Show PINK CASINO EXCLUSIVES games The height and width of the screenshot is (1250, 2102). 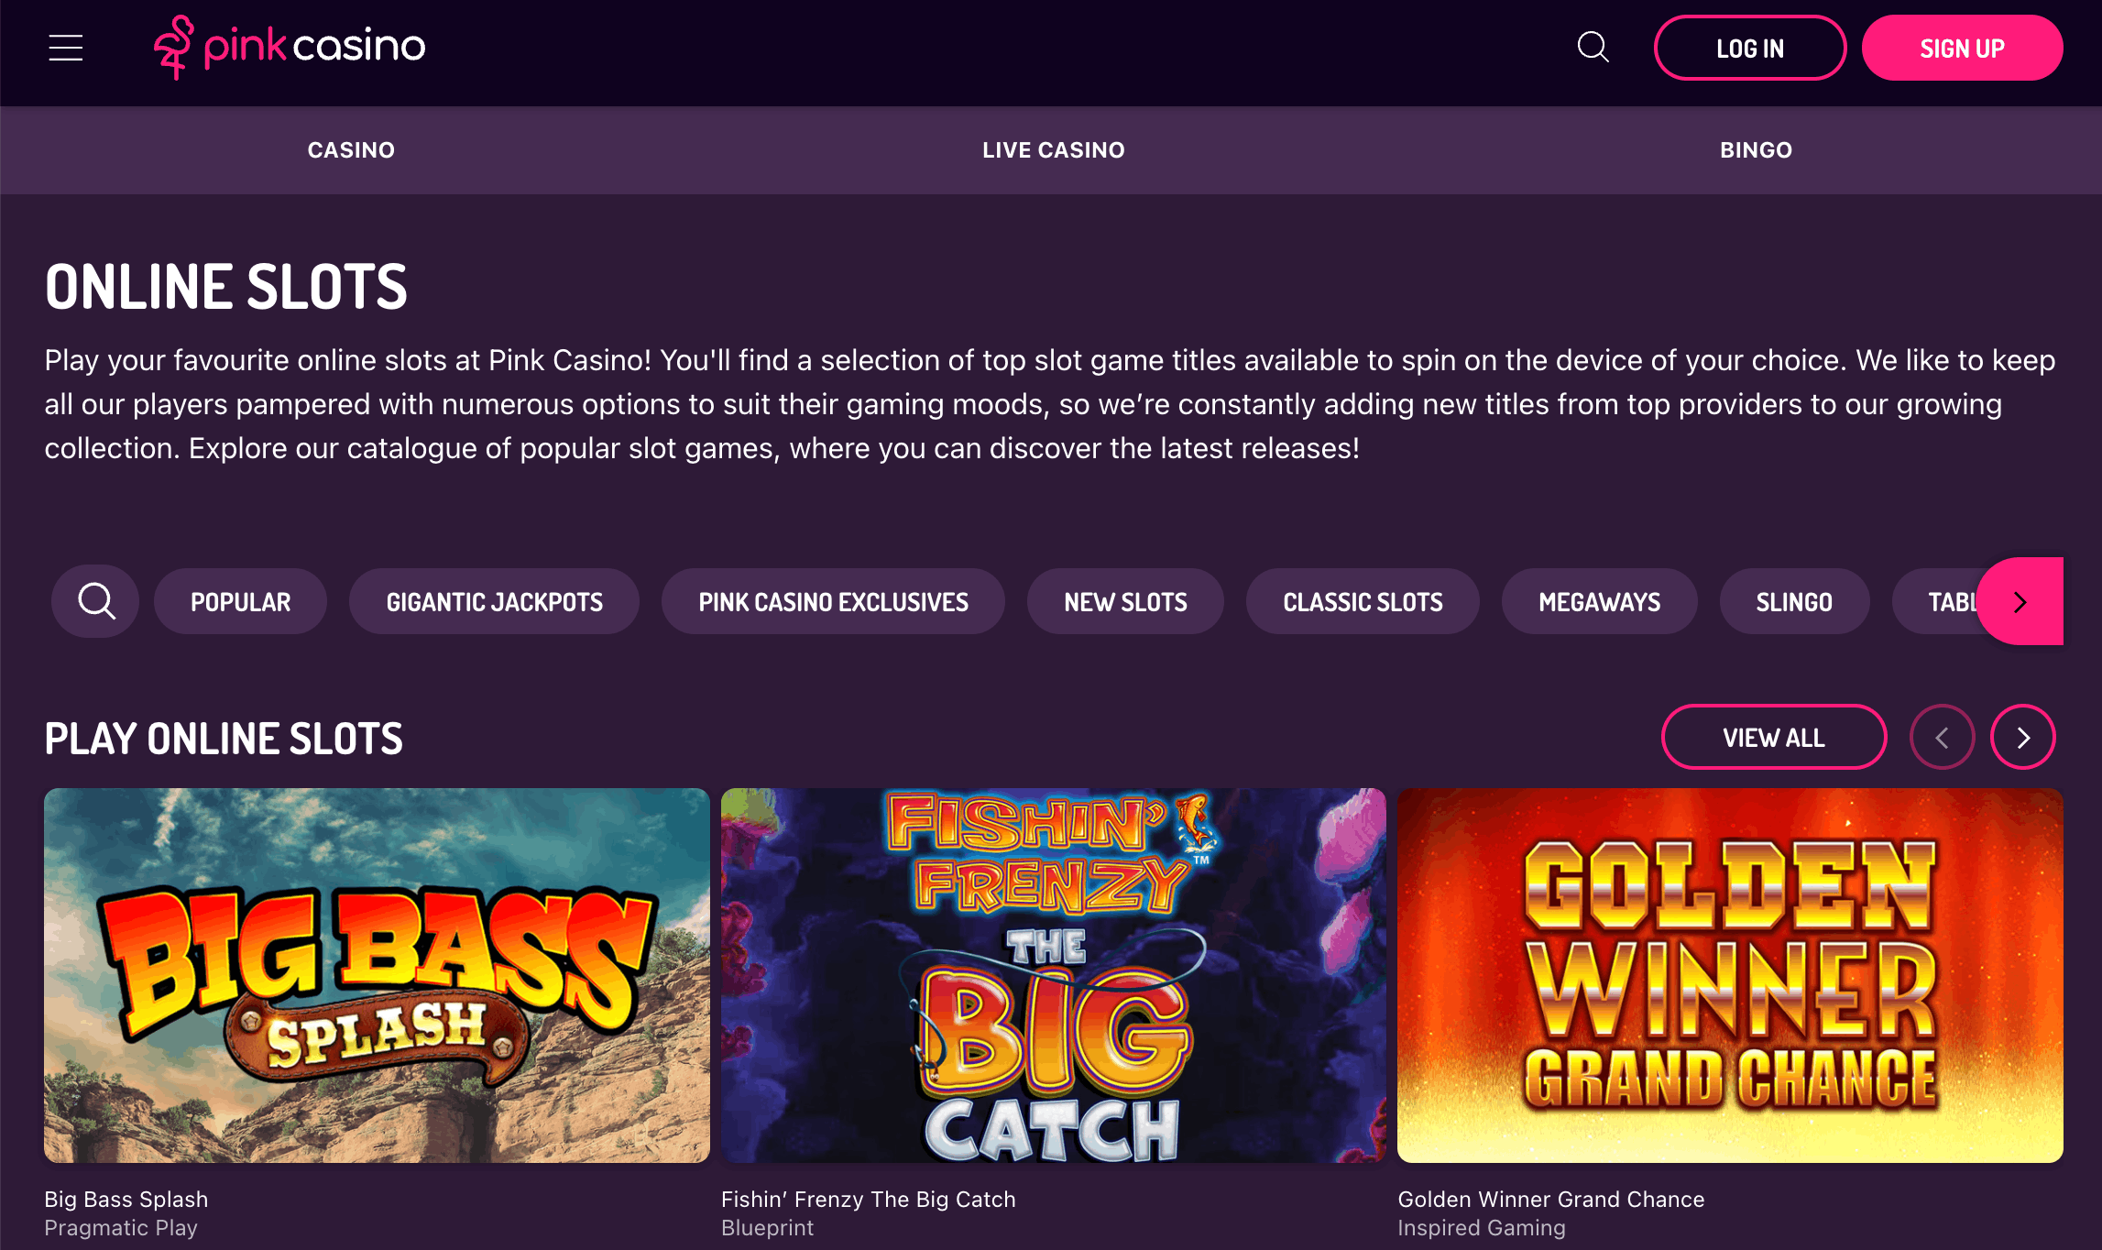[833, 601]
